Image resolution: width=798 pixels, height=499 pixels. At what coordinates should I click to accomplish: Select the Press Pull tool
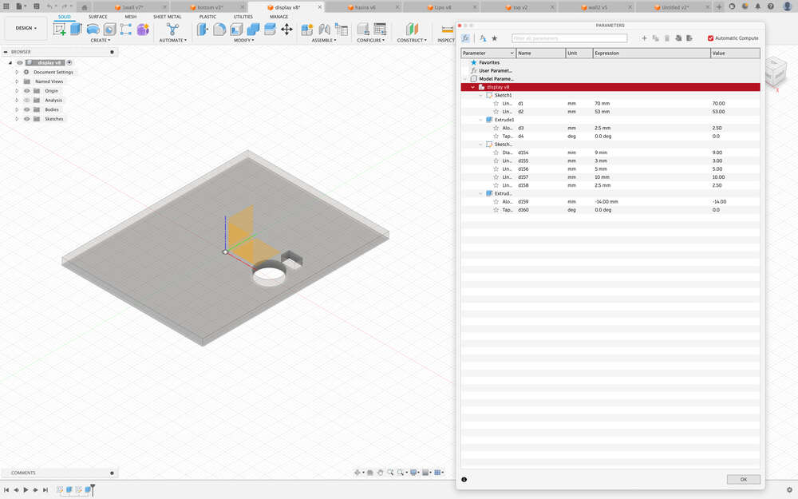point(203,29)
